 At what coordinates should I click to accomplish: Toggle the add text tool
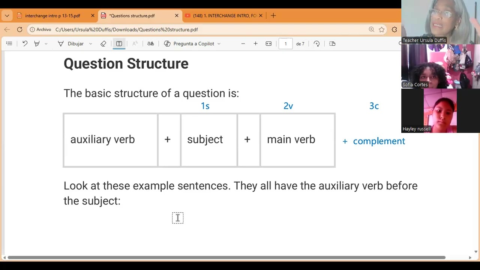click(119, 43)
